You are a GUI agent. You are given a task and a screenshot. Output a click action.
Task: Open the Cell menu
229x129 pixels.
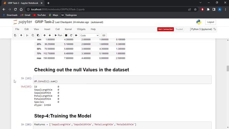(58, 29)
